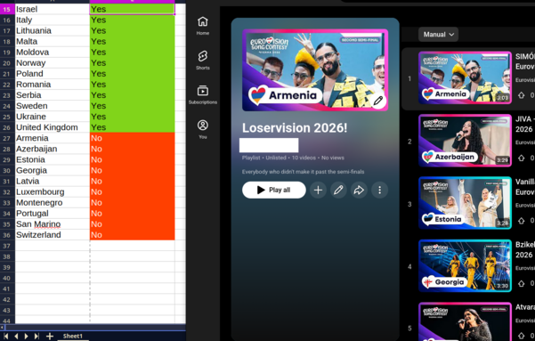Add a new sheet with plus icon
The height and width of the screenshot is (341, 535).
point(50,337)
